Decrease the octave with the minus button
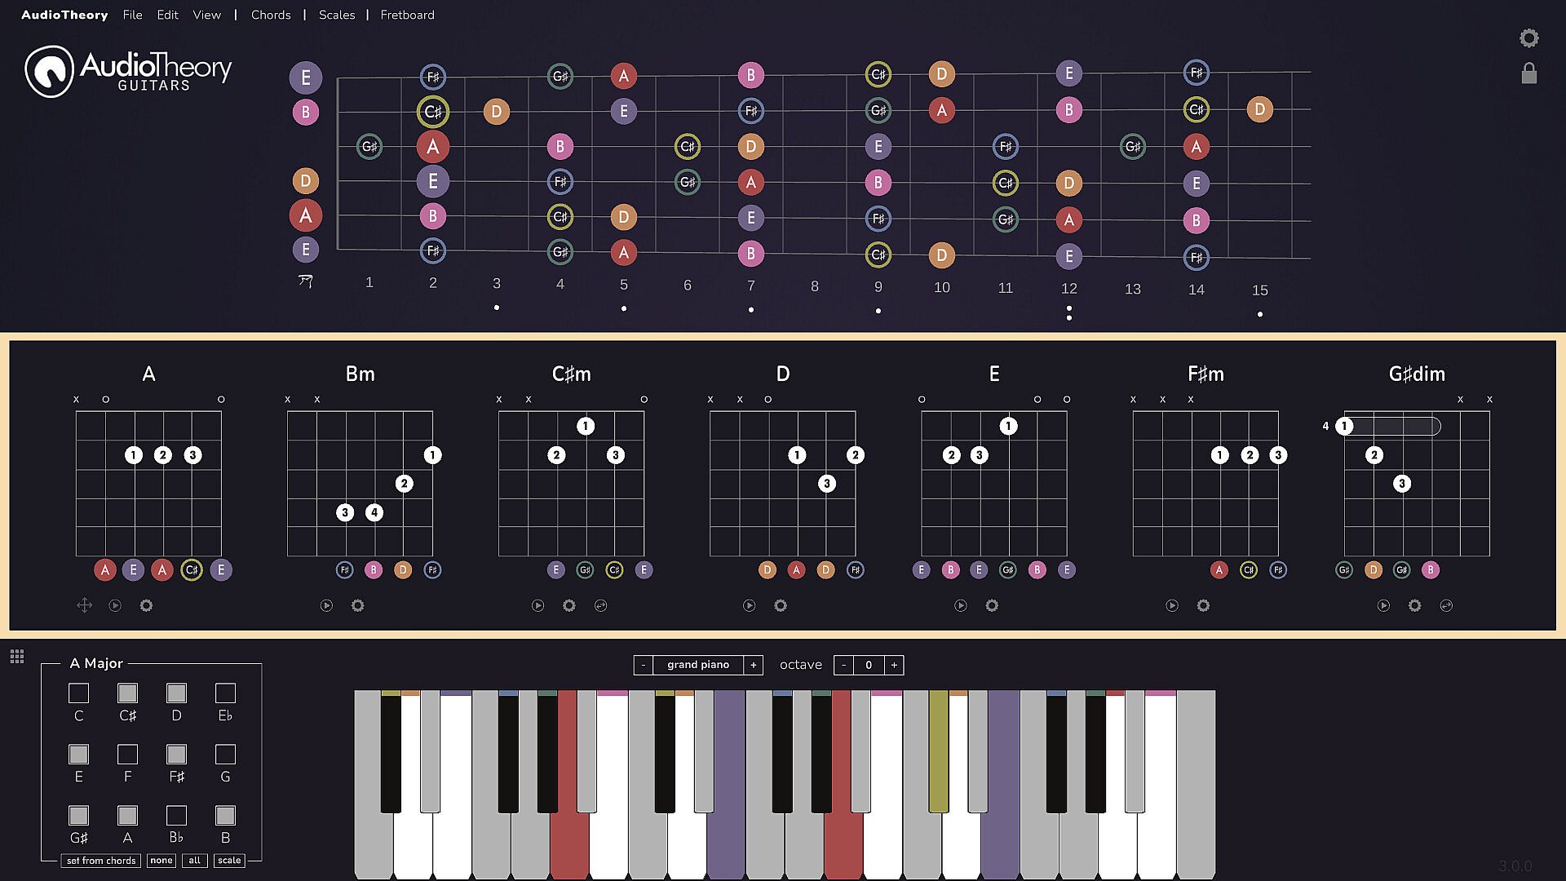The width and height of the screenshot is (1566, 881). pyautogui.click(x=843, y=665)
